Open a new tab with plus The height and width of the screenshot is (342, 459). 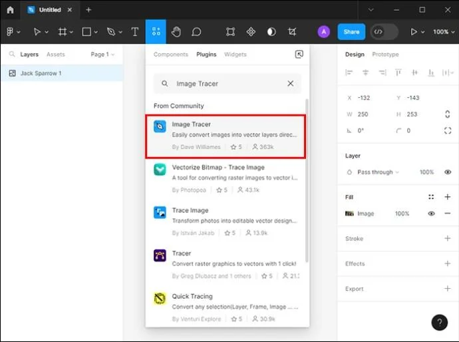pyautogui.click(x=88, y=10)
